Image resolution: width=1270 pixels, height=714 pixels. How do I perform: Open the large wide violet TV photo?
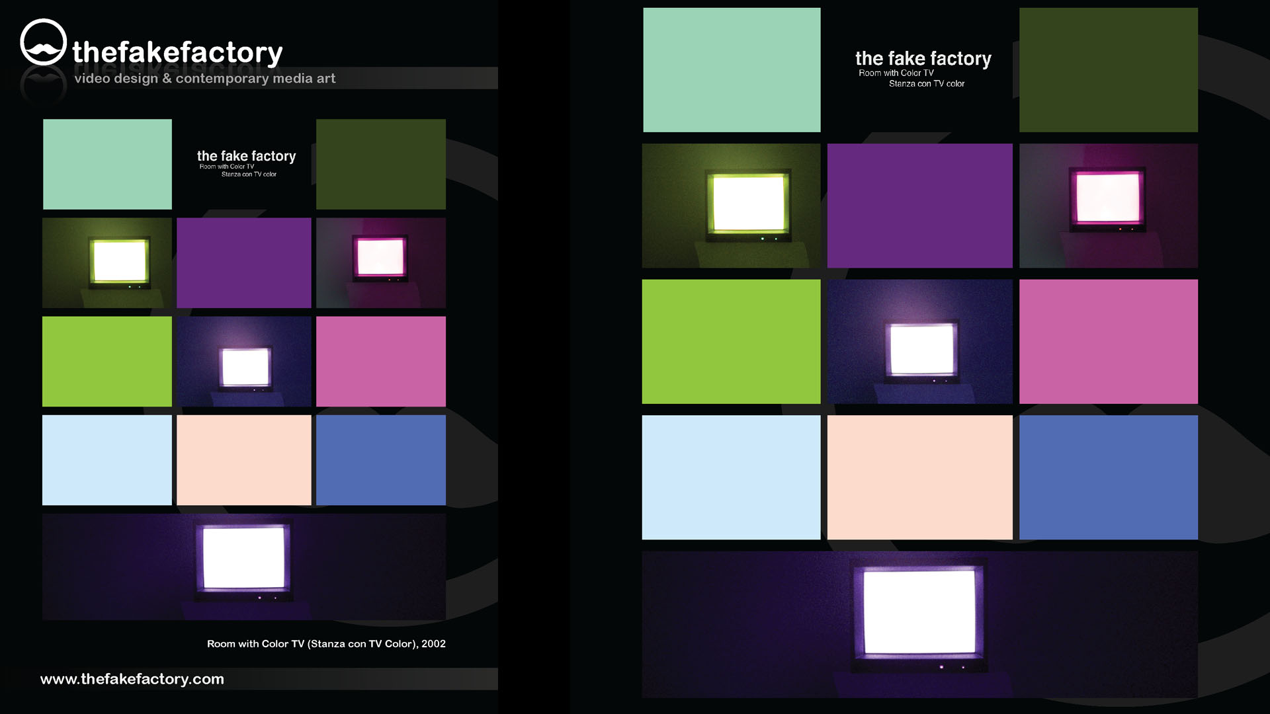tap(919, 624)
